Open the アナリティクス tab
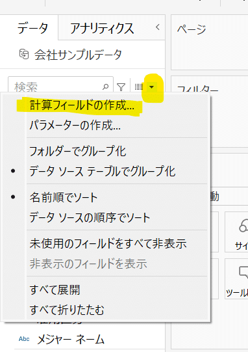The width and height of the screenshot is (248, 352). 102,29
